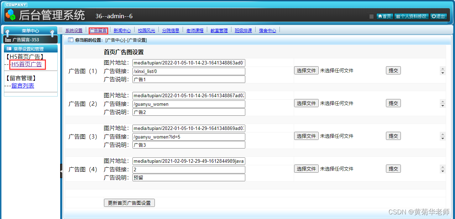Click 提交 for 广告图（3）
455x219 pixels.
click(x=393, y=136)
